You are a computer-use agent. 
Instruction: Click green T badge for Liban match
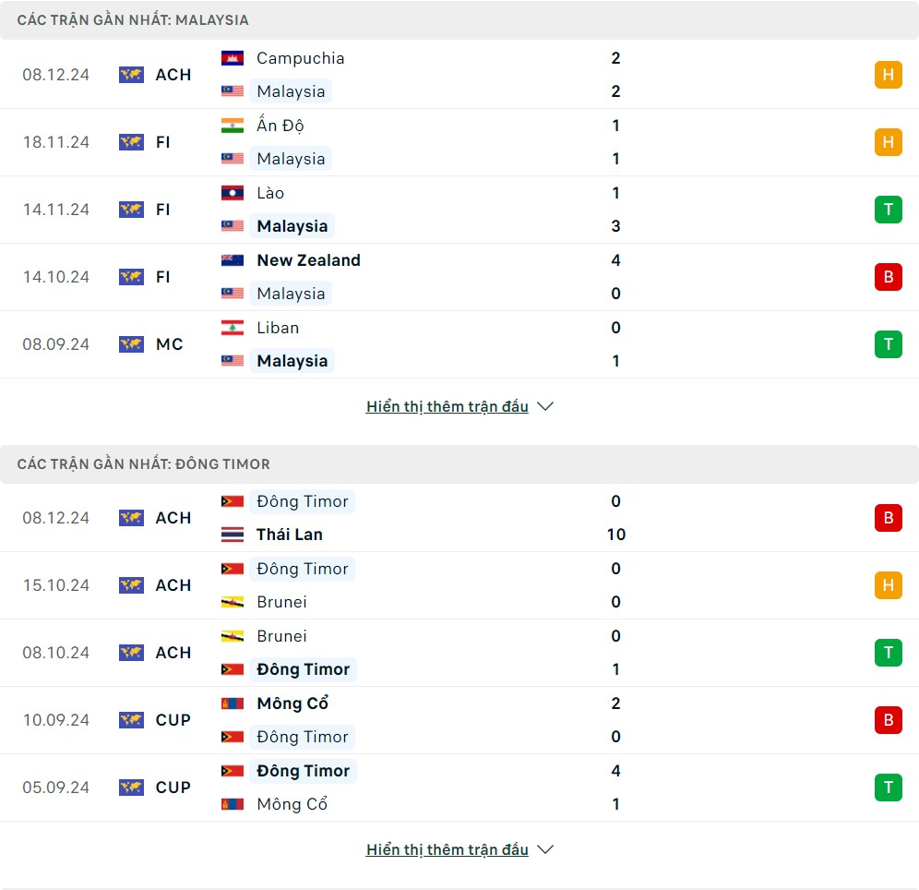pos(888,344)
